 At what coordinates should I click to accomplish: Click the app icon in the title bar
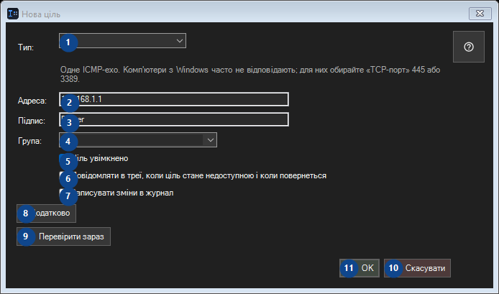coord(13,14)
